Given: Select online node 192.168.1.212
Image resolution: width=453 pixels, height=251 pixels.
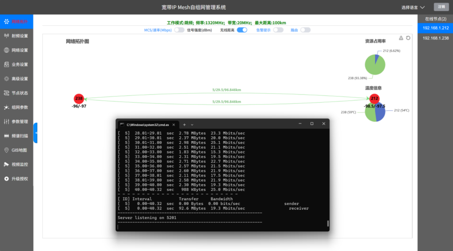Looking at the screenshot, I should (435, 28).
